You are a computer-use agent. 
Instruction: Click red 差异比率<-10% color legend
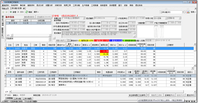pyautogui.click(x=101, y=41)
